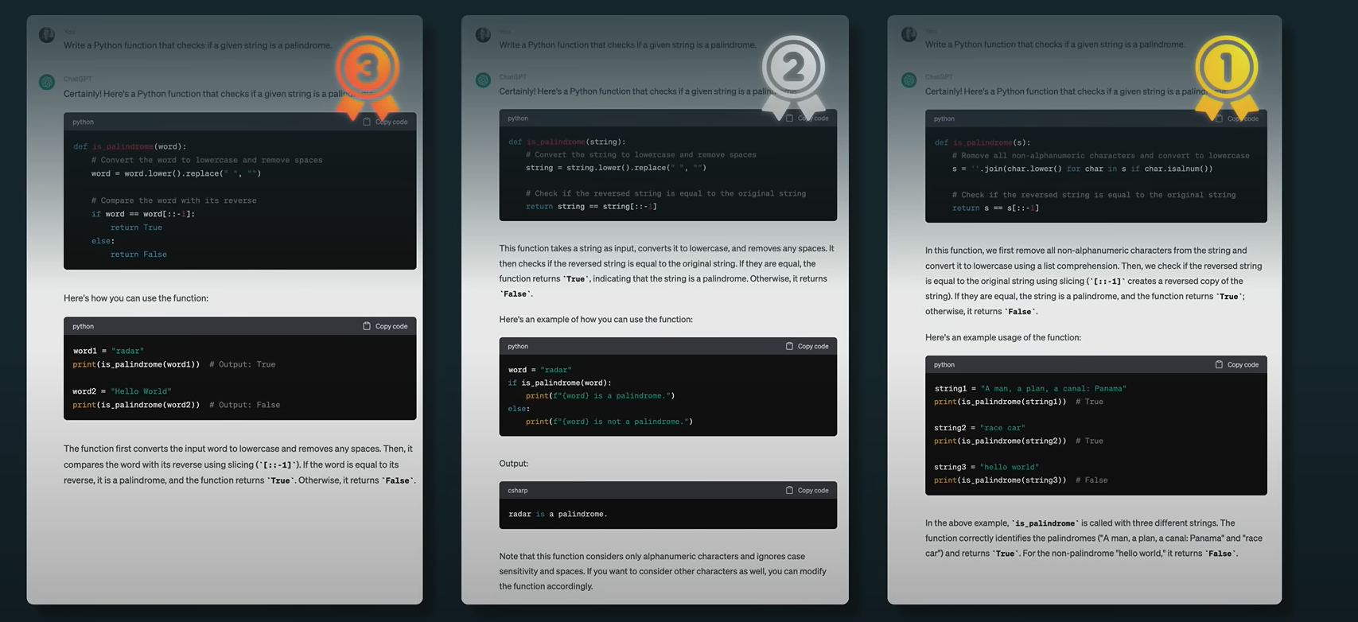Click the line 'word2 = "Hello World"'
Image resolution: width=1358 pixels, height=622 pixels.
[122, 391]
